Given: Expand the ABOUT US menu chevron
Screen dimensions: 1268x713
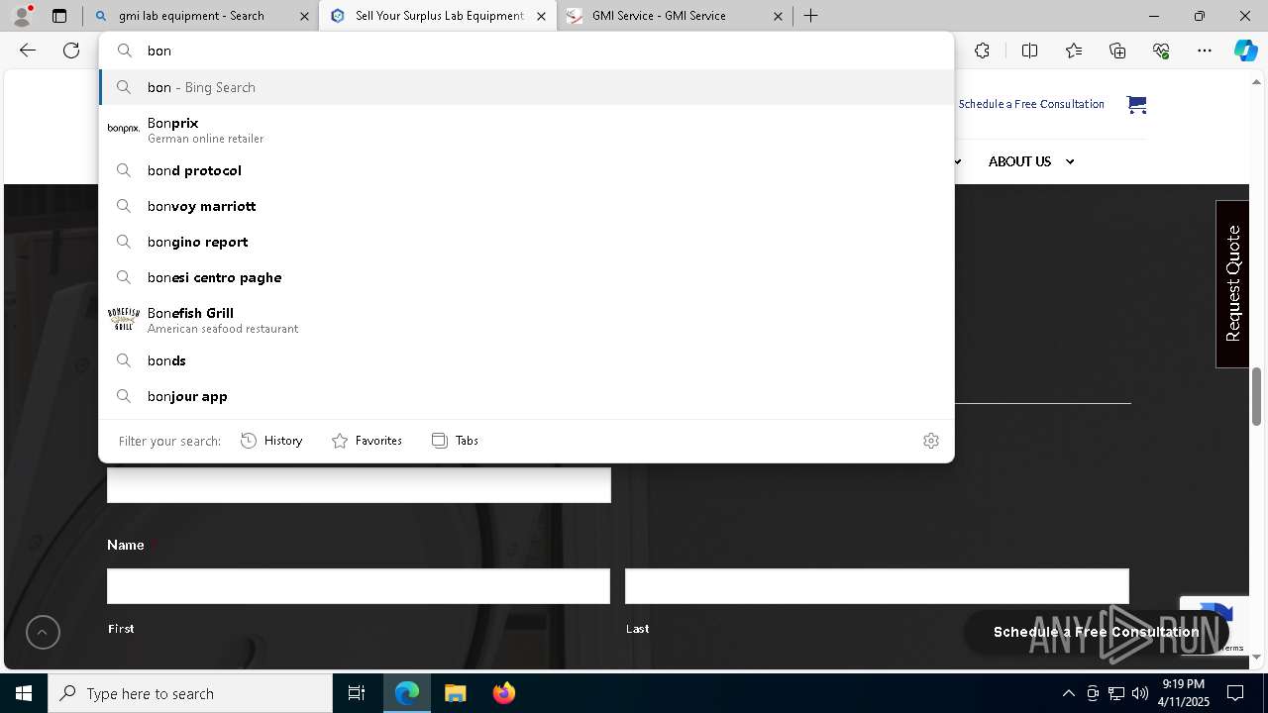Looking at the screenshot, I should click(1070, 161).
